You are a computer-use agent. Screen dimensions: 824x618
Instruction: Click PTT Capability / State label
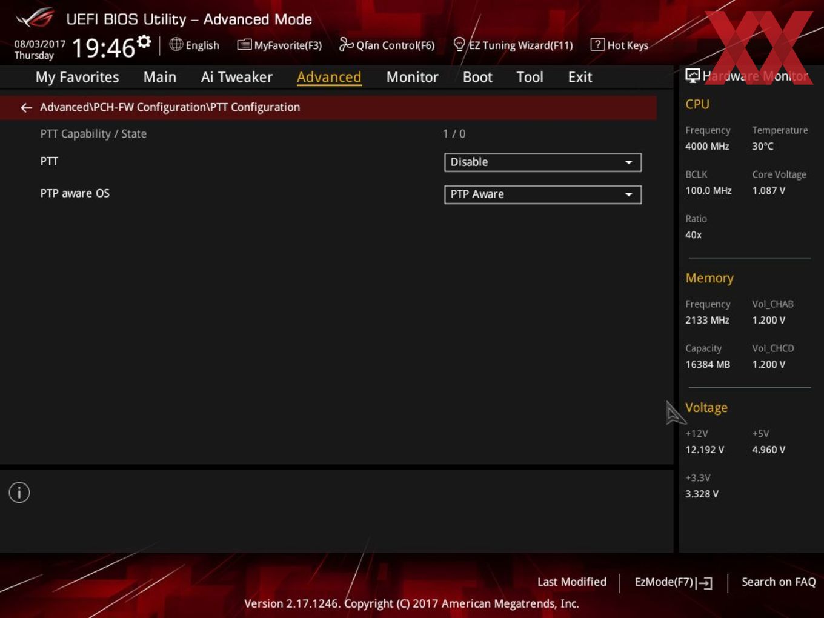(x=93, y=134)
